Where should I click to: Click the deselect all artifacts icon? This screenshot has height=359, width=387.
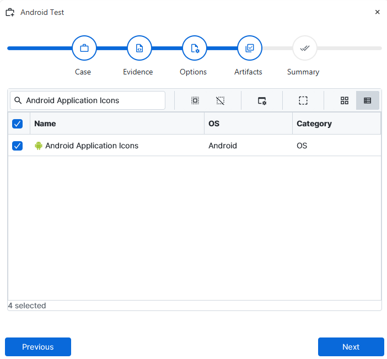coord(221,100)
